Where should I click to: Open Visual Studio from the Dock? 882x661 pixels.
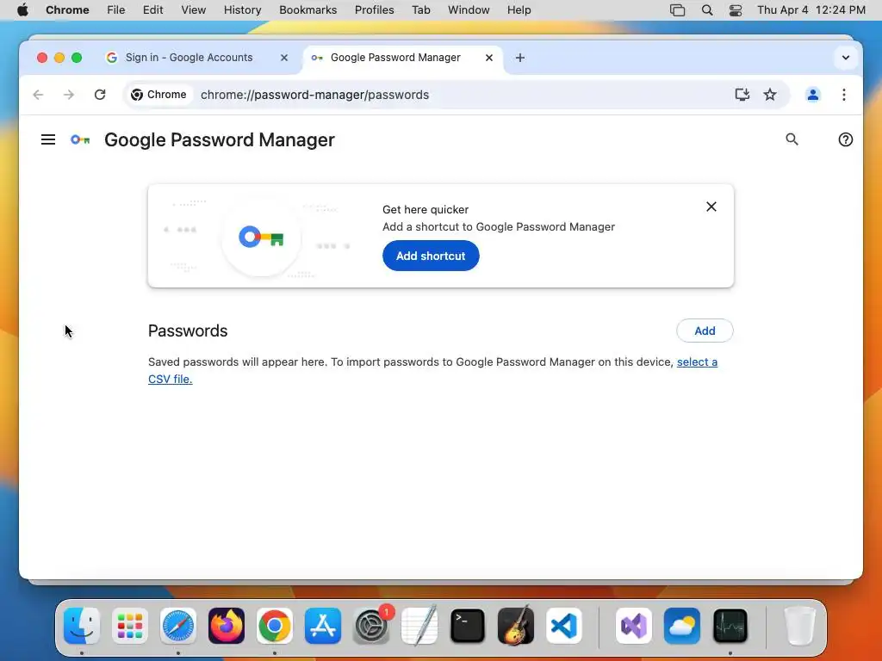tap(634, 626)
